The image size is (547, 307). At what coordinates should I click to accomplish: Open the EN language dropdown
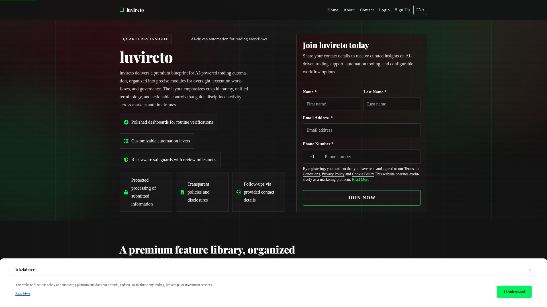coord(420,10)
